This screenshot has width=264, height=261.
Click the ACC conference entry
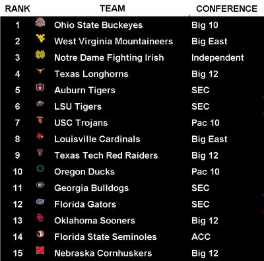[201, 237]
